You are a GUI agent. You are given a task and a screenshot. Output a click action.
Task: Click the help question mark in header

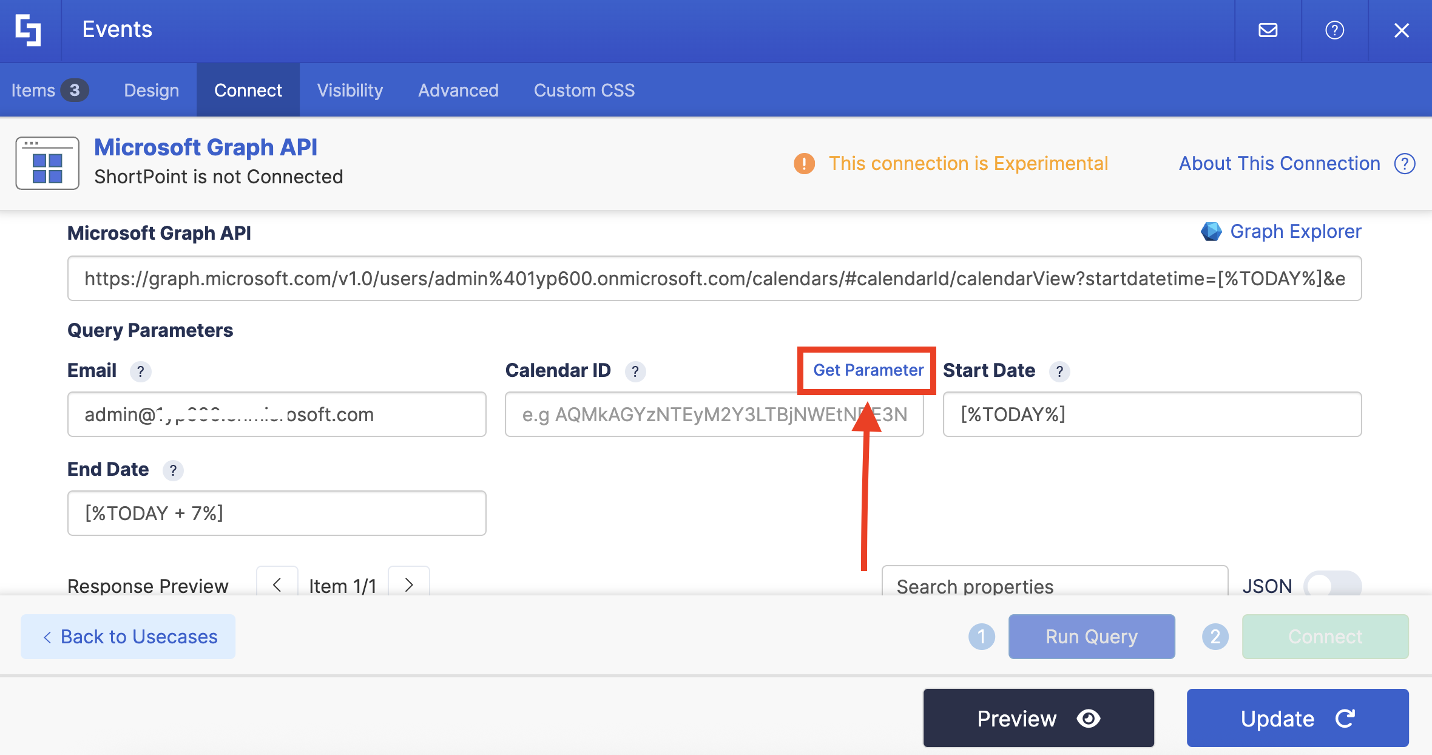[1334, 30]
